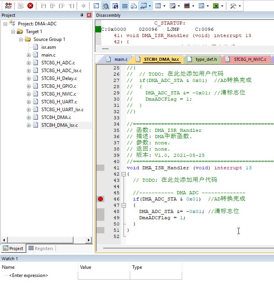Collapse the code fold at line 47

(124, 205)
